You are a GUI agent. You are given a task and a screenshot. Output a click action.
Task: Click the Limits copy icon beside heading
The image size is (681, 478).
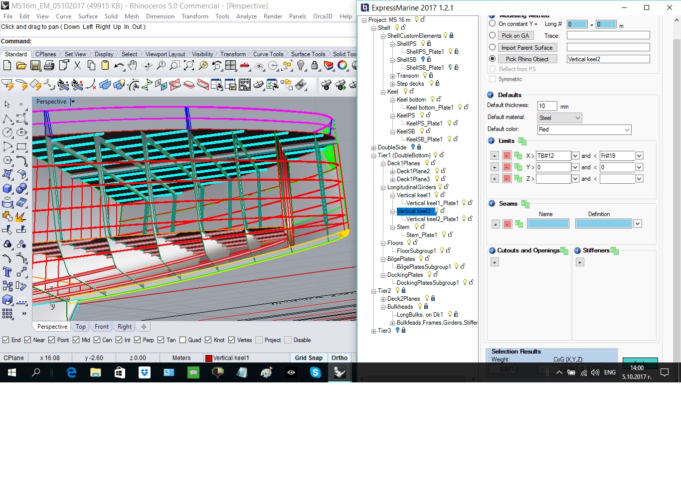522,141
